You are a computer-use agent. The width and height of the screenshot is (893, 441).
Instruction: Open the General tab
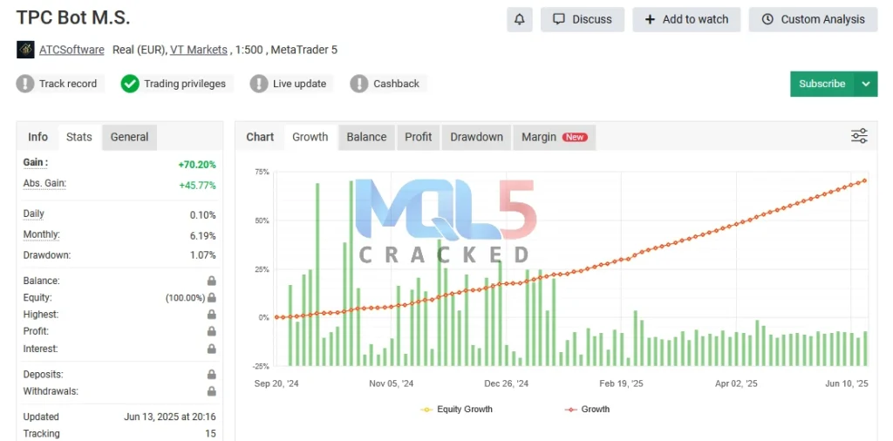coord(129,137)
